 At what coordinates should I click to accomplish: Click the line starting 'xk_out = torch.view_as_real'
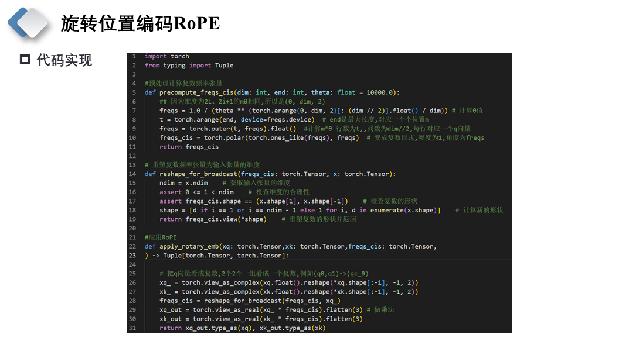261,319
